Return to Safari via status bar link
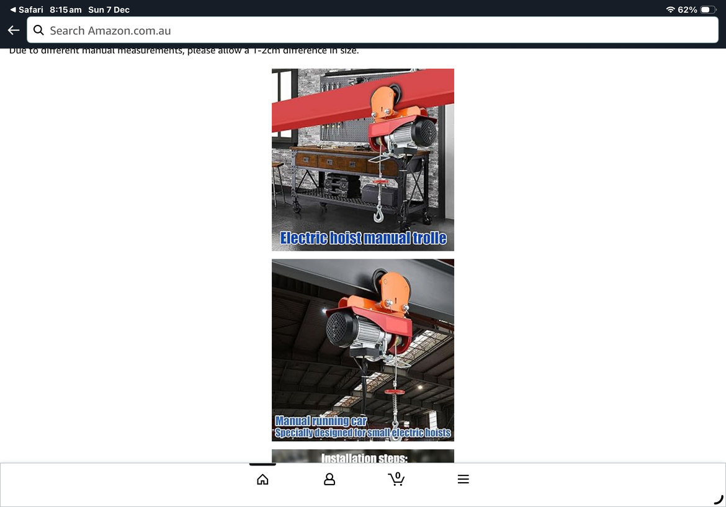This screenshot has width=726, height=507. [x=26, y=10]
